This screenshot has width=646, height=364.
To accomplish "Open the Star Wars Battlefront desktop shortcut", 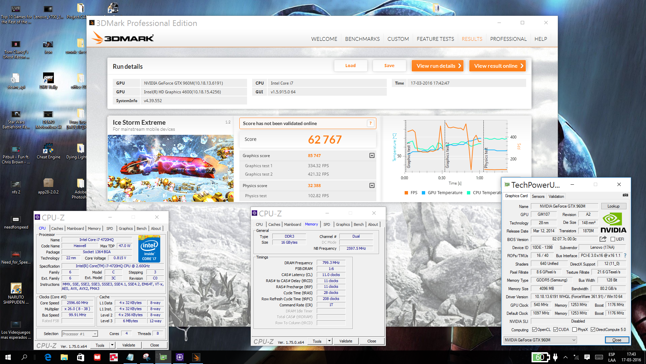I will (x=16, y=120).
